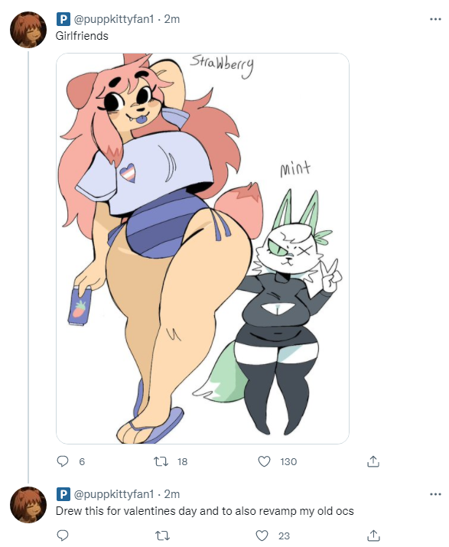449x547 pixels.
Task: Click the blue P badge on first tweet
Action: pos(63,19)
